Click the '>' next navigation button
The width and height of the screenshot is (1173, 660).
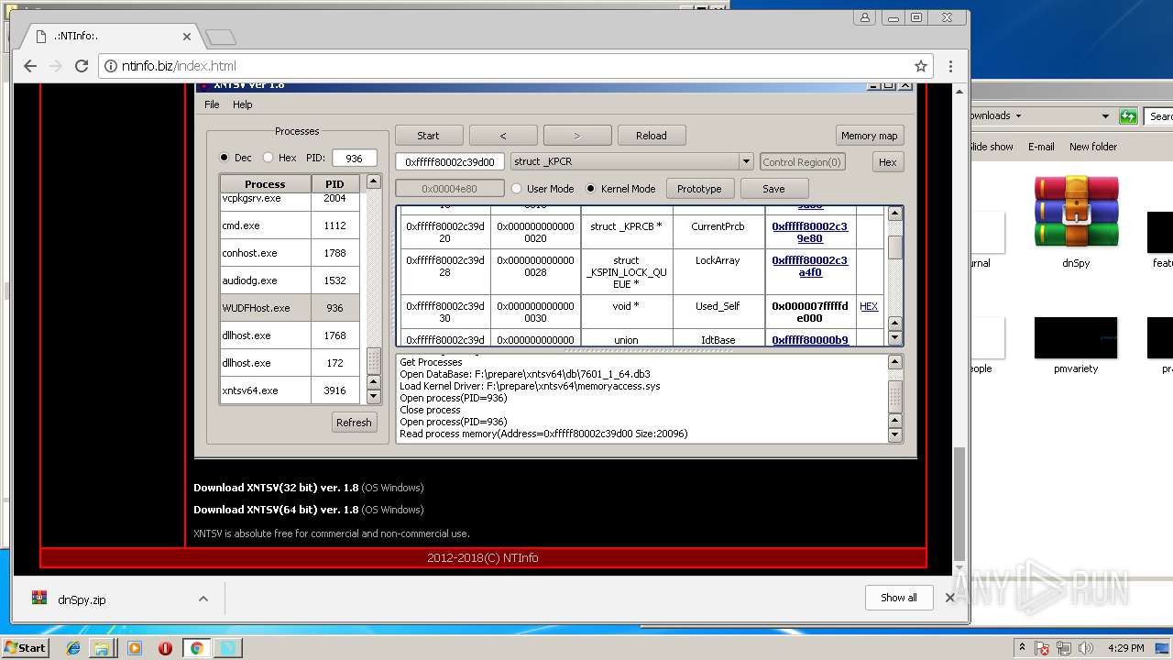[576, 135]
